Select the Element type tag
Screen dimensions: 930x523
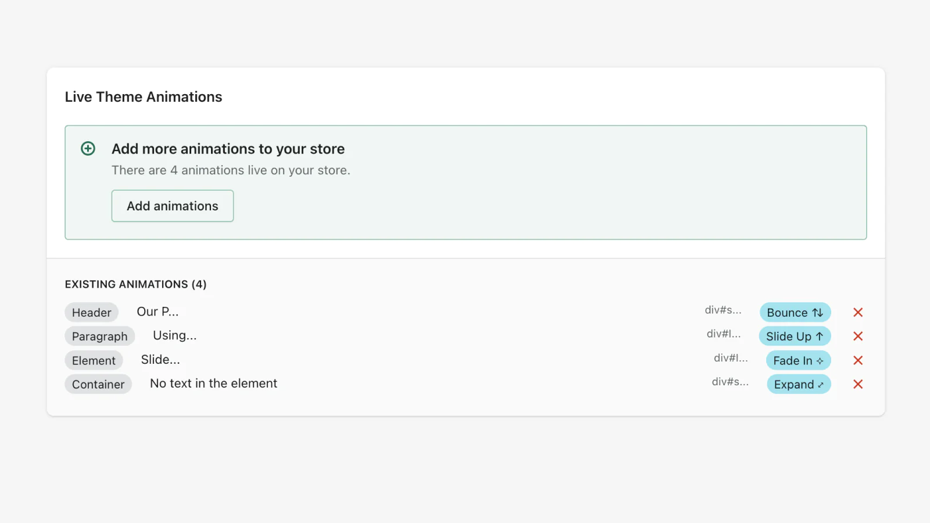click(94, 361)
